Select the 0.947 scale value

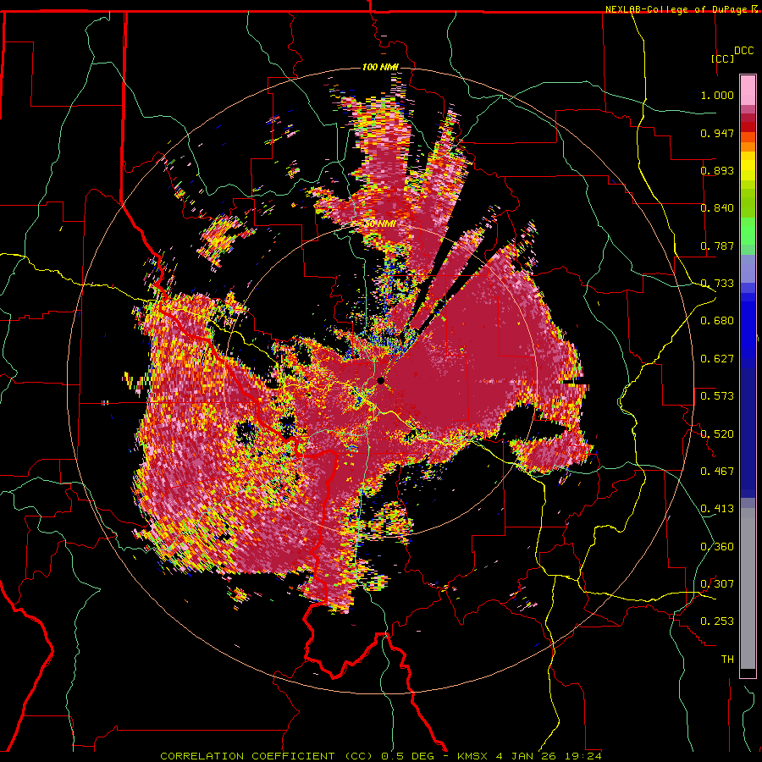click(717, 133)
